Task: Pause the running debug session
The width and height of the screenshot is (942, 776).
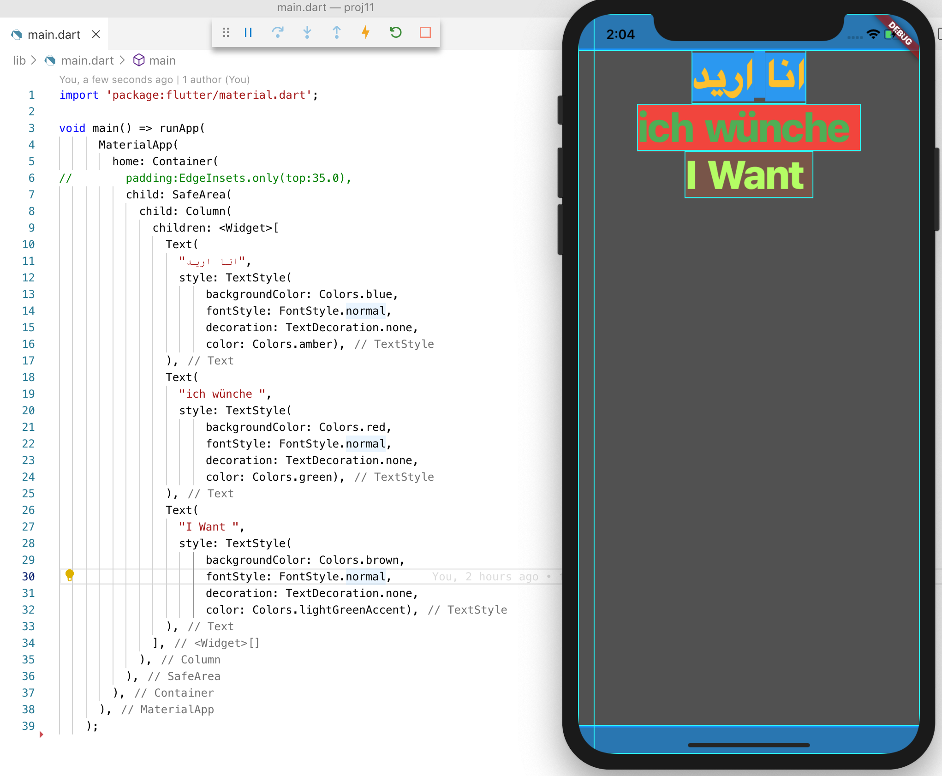Action: (248, 32)
